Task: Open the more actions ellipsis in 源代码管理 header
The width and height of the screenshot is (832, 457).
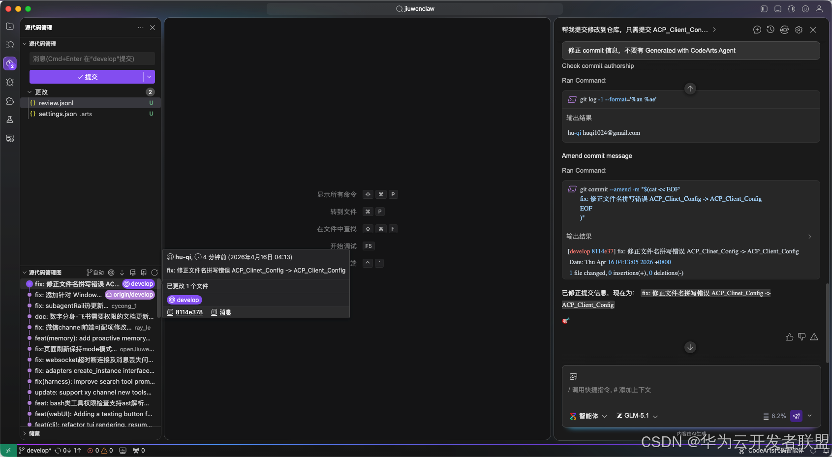Action: 141,28
